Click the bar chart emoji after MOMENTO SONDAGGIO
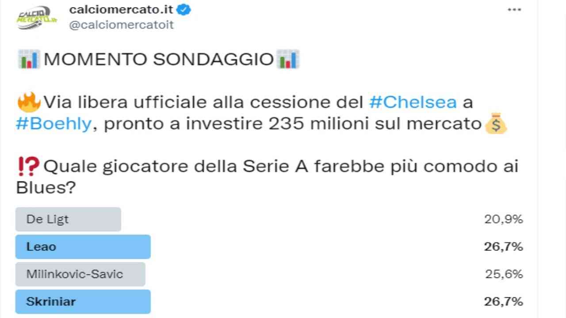The width and height of the screenshot is (566, 318). 288,59
